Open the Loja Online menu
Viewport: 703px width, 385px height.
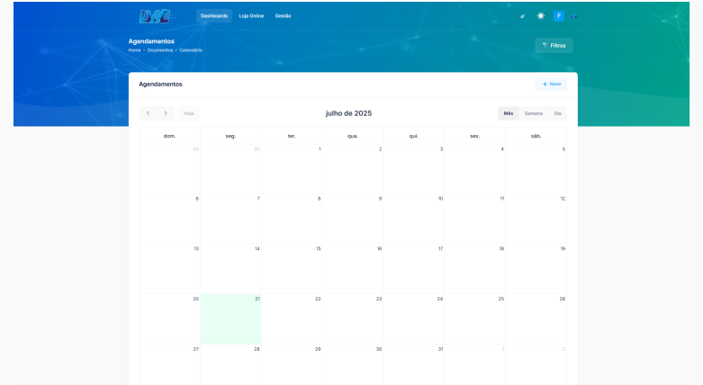pyautogui.click(x=251, y=16)
